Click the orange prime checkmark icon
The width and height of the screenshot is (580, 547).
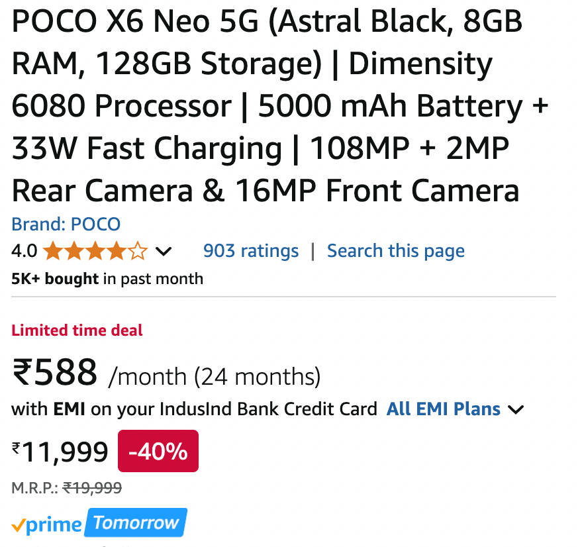coord(19,526)
